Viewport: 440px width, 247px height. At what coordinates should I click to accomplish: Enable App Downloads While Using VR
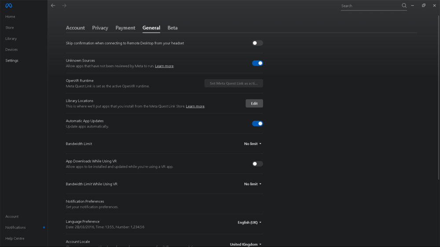[x=257, y=164]
